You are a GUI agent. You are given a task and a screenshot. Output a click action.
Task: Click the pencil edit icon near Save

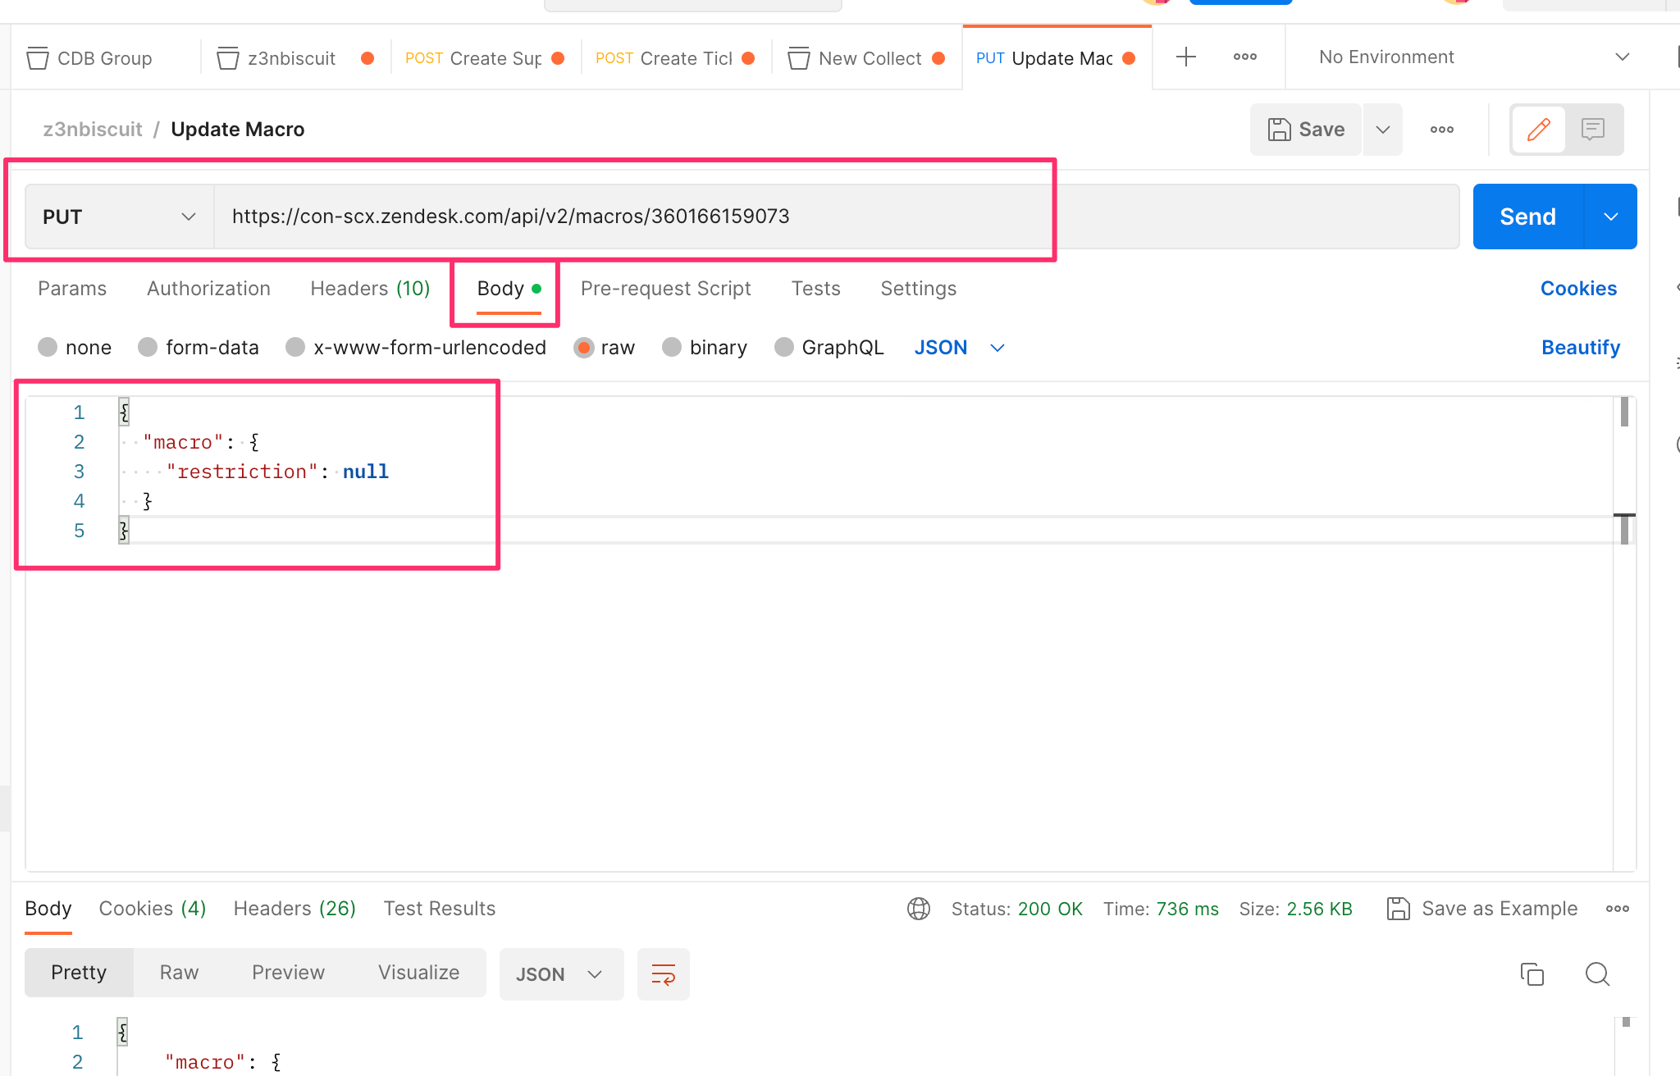1538,129
